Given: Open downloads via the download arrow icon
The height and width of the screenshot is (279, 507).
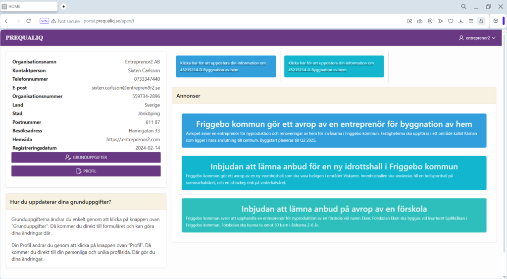Looking at the screenshot, I should pyautogui.click(x=460, y=21).
